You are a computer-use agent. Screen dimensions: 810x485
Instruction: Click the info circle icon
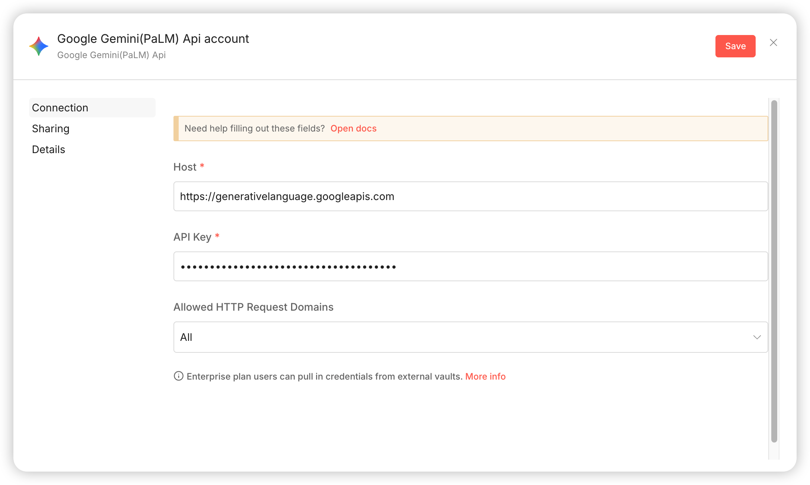point(179,376)
